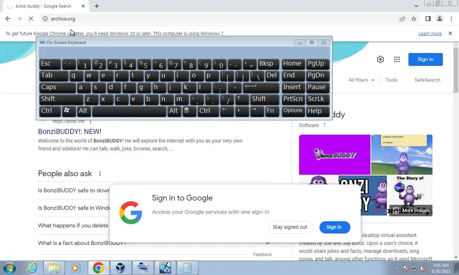Open the All filters dropdown

coord(361,80)
